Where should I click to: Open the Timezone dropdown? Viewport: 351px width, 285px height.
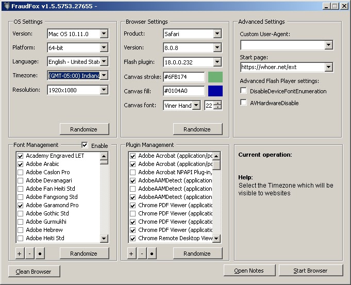coord(104,75)
